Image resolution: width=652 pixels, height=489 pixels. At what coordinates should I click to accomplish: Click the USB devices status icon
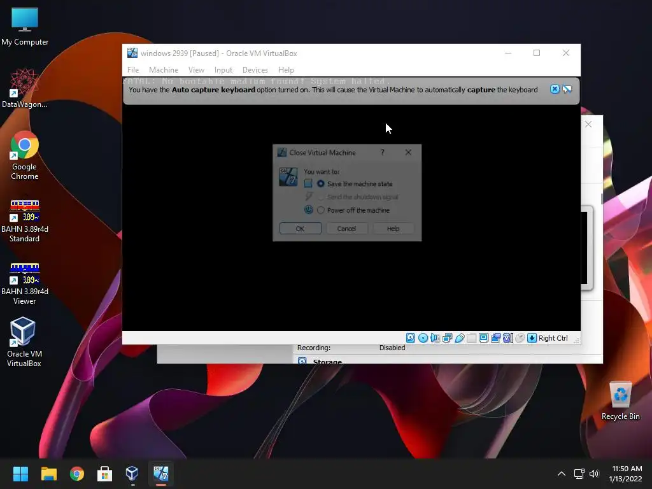(x=460, y=338)
